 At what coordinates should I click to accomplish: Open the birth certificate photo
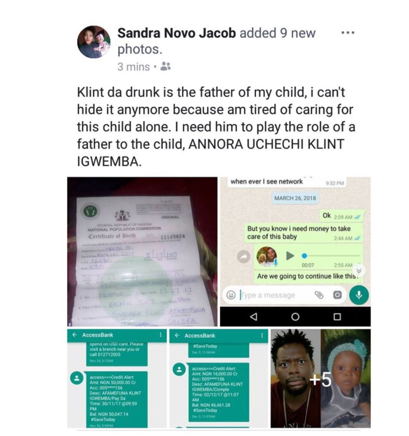(x=142, y=252)
